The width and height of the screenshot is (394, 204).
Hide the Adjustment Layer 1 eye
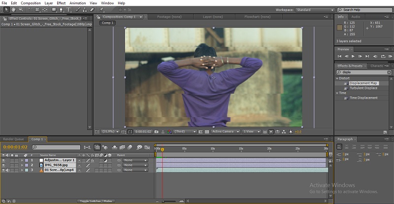(3, 160)
